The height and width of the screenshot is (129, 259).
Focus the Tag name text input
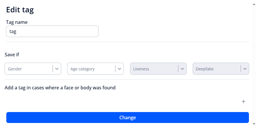(x=52, y=32)
